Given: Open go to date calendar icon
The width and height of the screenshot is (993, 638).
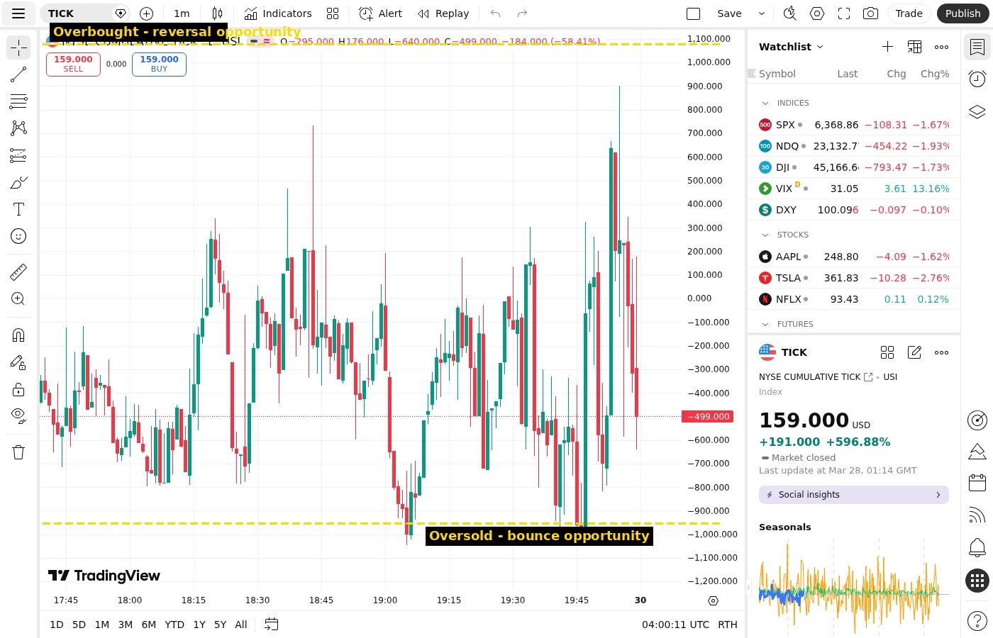Looking at the screenshot, I should [x=271, y=625].
